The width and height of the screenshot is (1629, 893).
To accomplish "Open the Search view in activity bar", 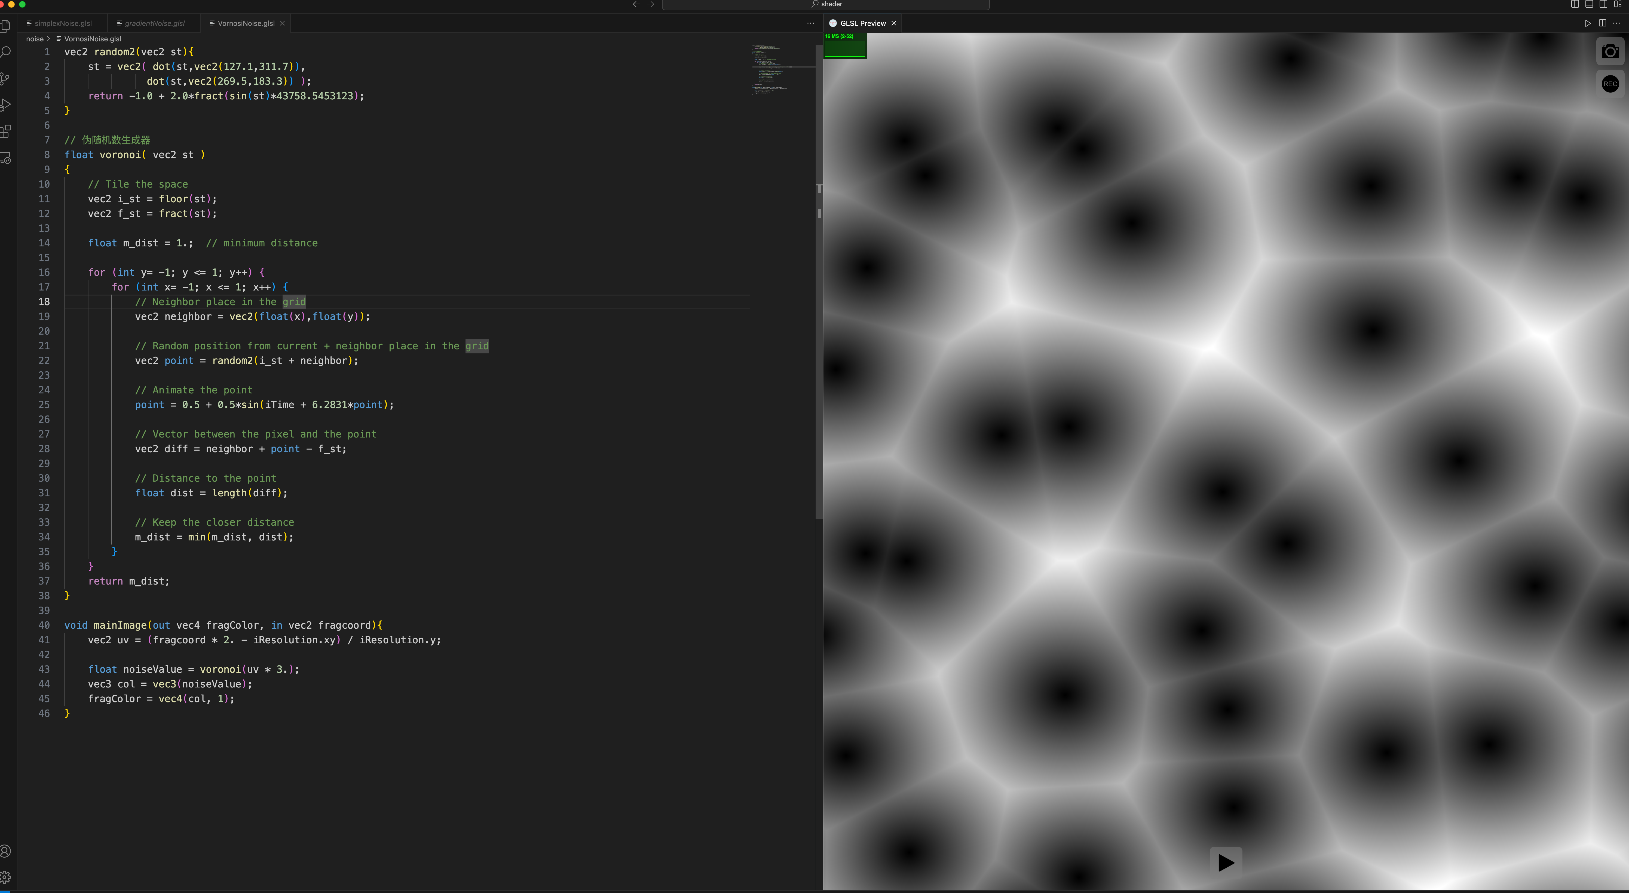I will point(6,52).
